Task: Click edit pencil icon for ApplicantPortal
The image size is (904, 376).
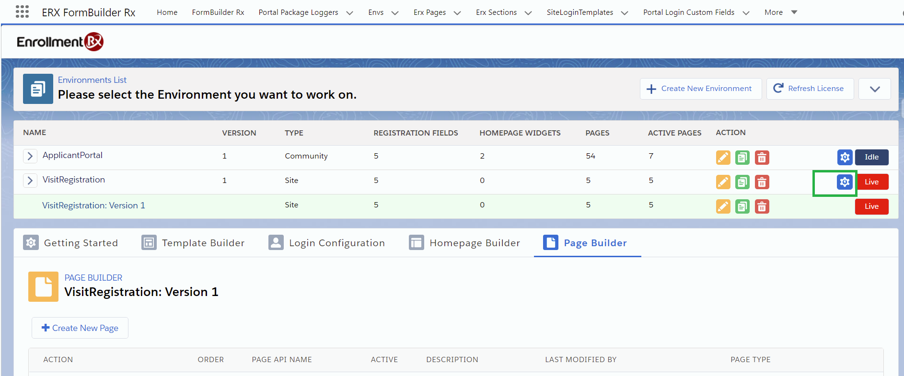Action: [x=723, y=158]
